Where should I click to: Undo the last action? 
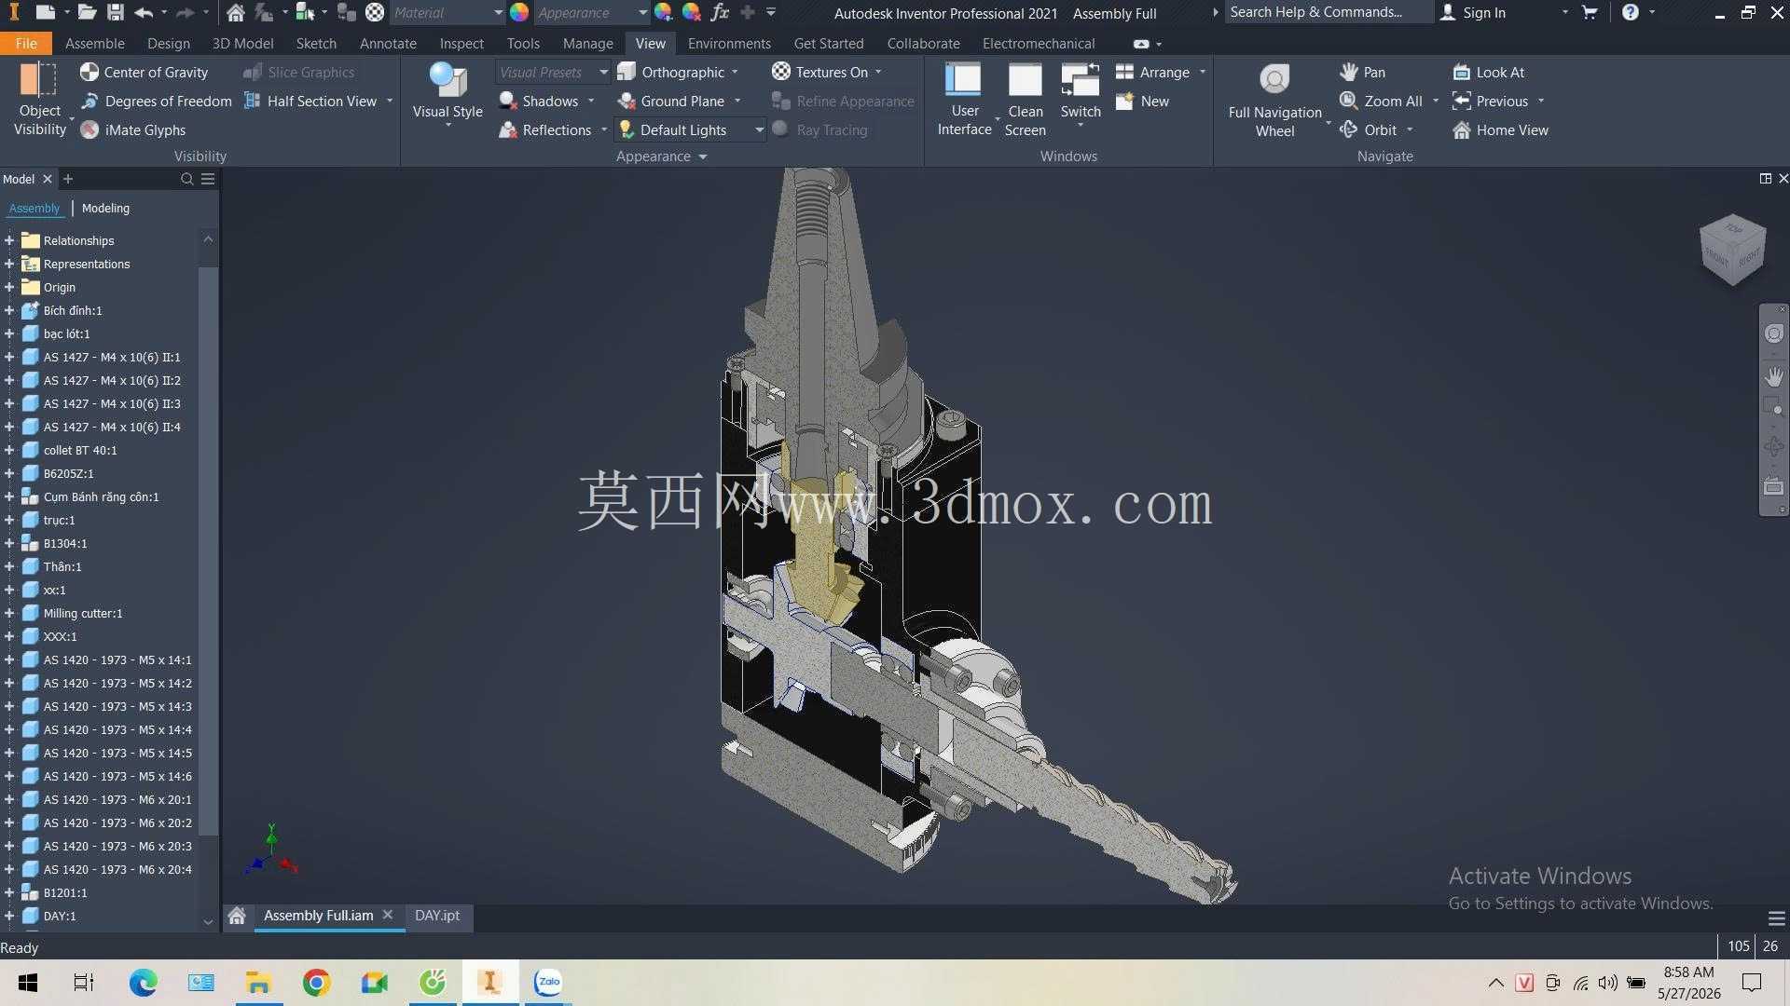(143, 12)
